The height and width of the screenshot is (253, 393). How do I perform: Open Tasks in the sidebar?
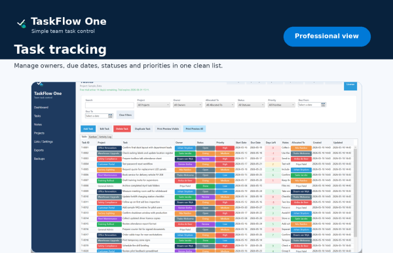[x=37, y=116]
